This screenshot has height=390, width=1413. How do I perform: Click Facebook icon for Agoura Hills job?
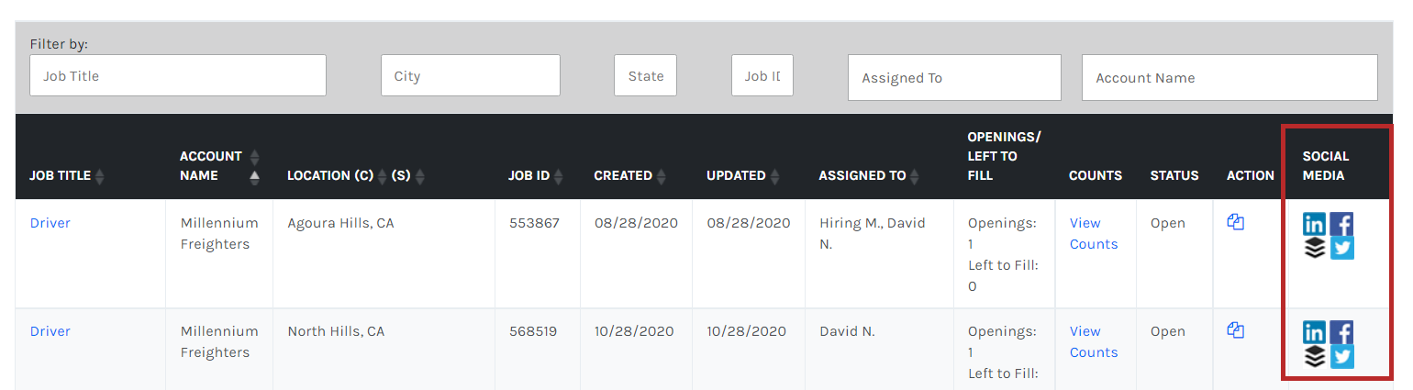click(x=1341, y=224)
